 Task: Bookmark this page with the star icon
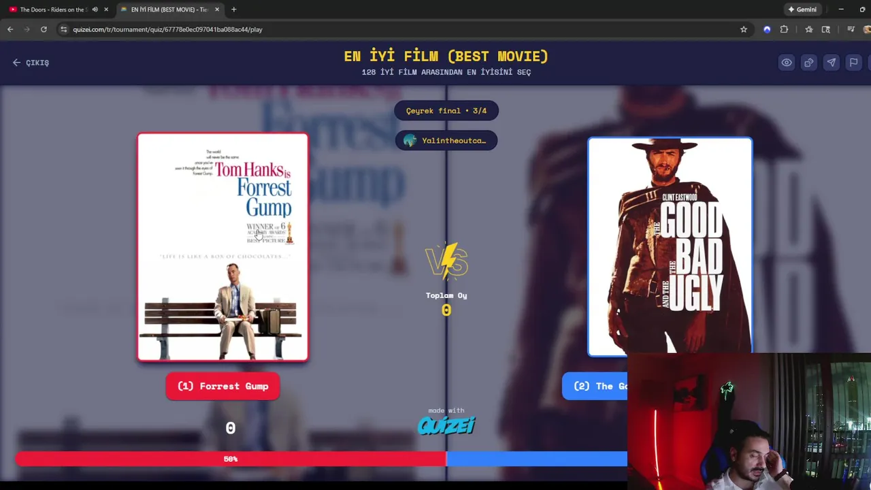(744, 29)
